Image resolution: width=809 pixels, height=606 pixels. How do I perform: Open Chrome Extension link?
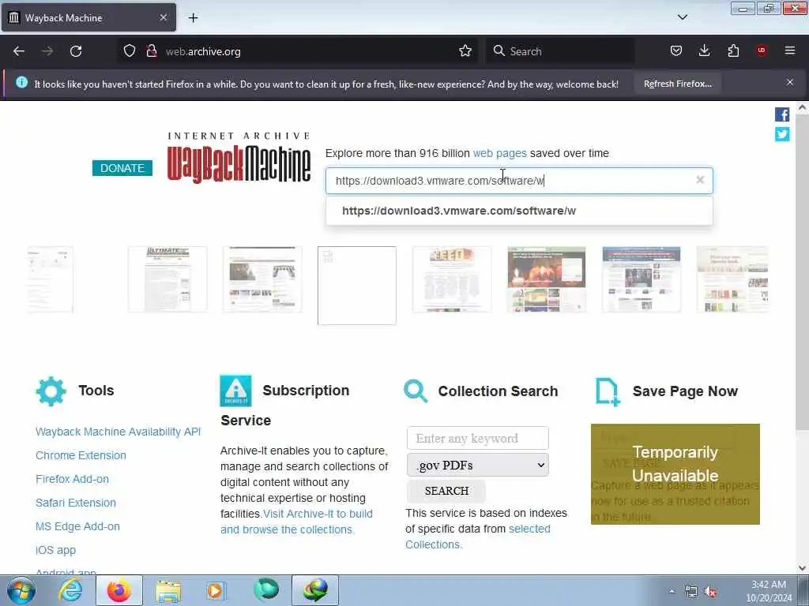point(81,455)
